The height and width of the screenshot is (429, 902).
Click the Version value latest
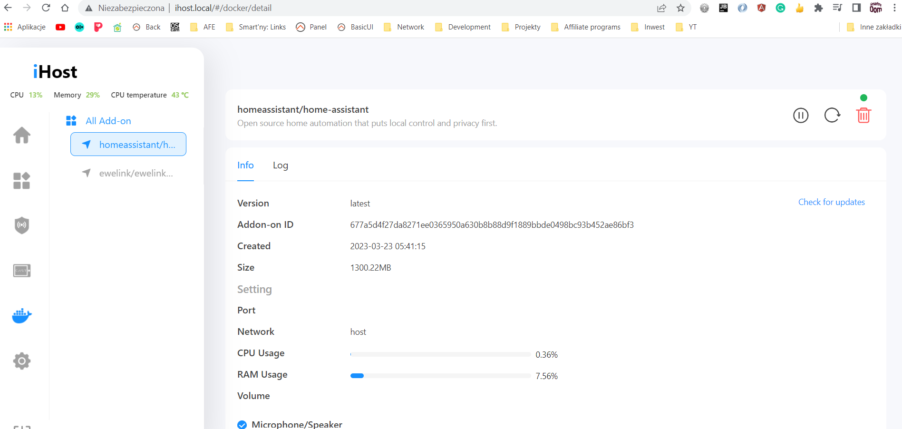pos(360,204)
